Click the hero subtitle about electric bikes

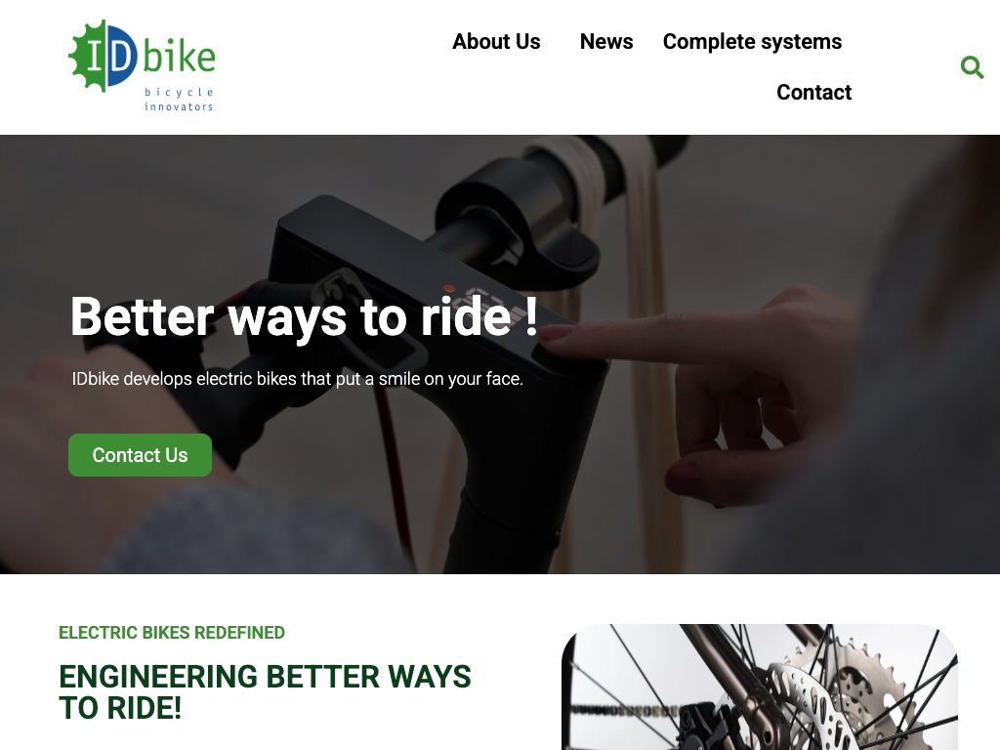click(x=297, y=379)
